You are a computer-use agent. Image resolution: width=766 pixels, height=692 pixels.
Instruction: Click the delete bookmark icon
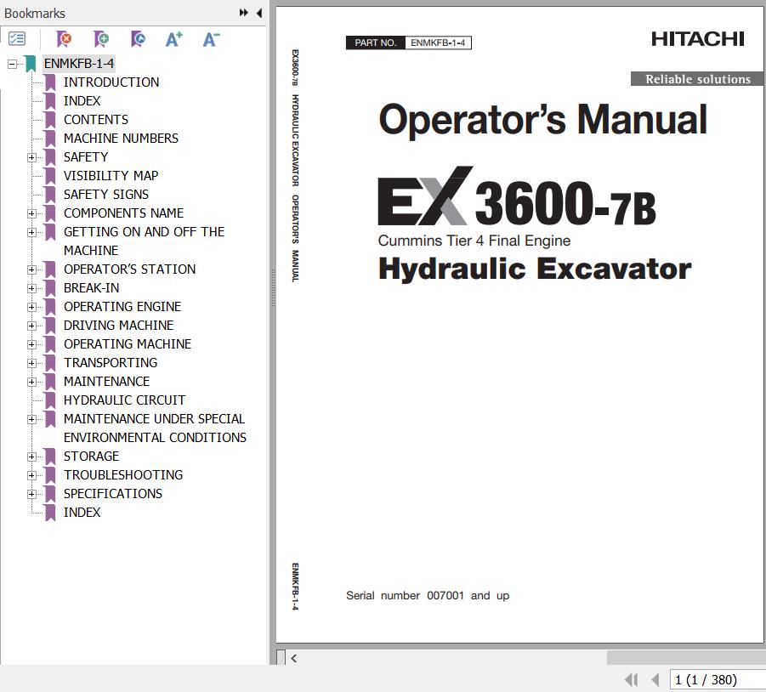(x=64, y=39)
